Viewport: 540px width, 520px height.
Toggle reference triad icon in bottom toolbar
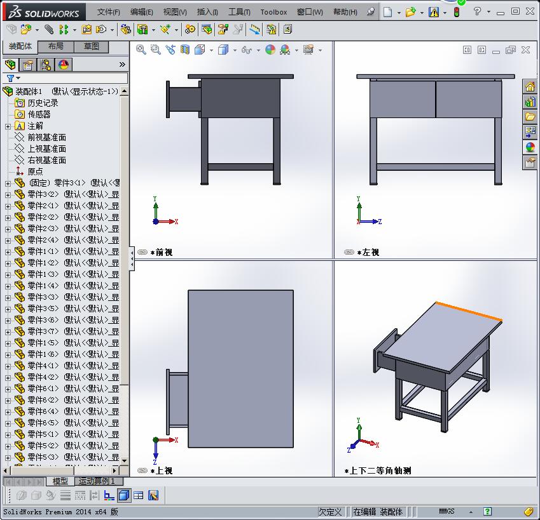pyautogui.click(x=109, y=496)
